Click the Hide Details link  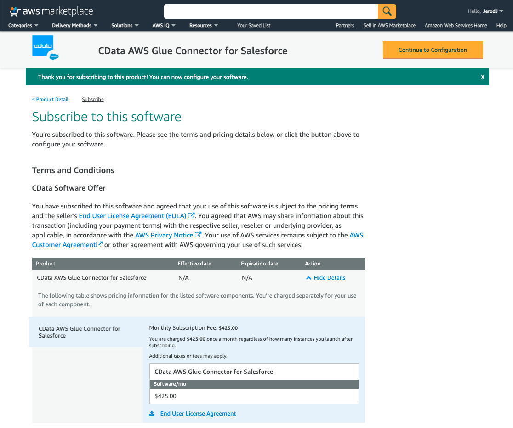pyautogui.click(x=330, y=277)
